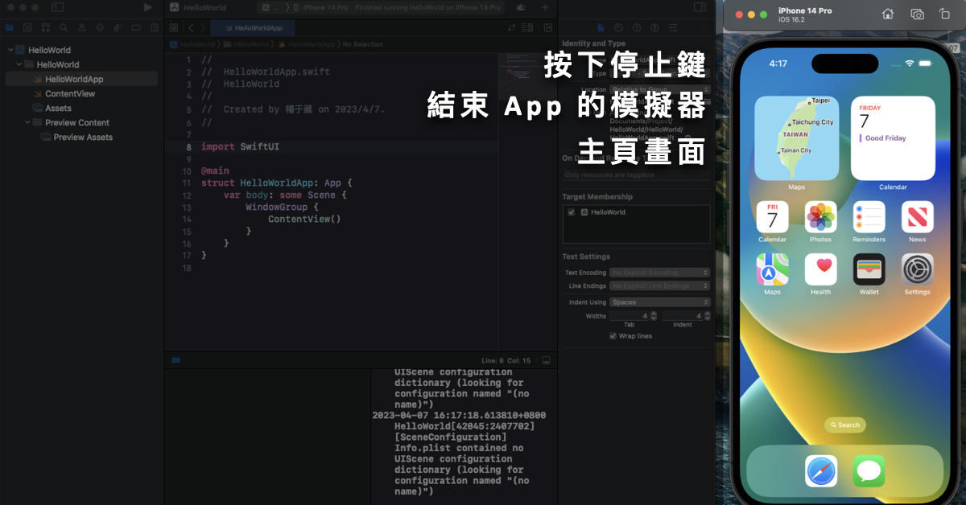Click the iPhone 14 Pro run destination

point(320,7)
